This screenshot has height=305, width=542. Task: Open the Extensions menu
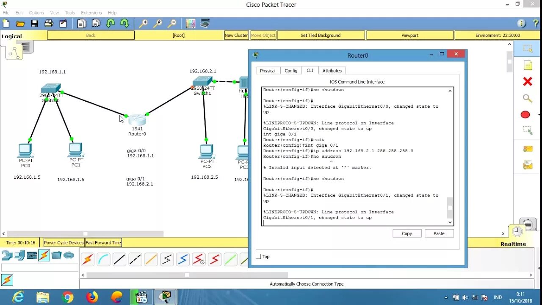[91, 13]
